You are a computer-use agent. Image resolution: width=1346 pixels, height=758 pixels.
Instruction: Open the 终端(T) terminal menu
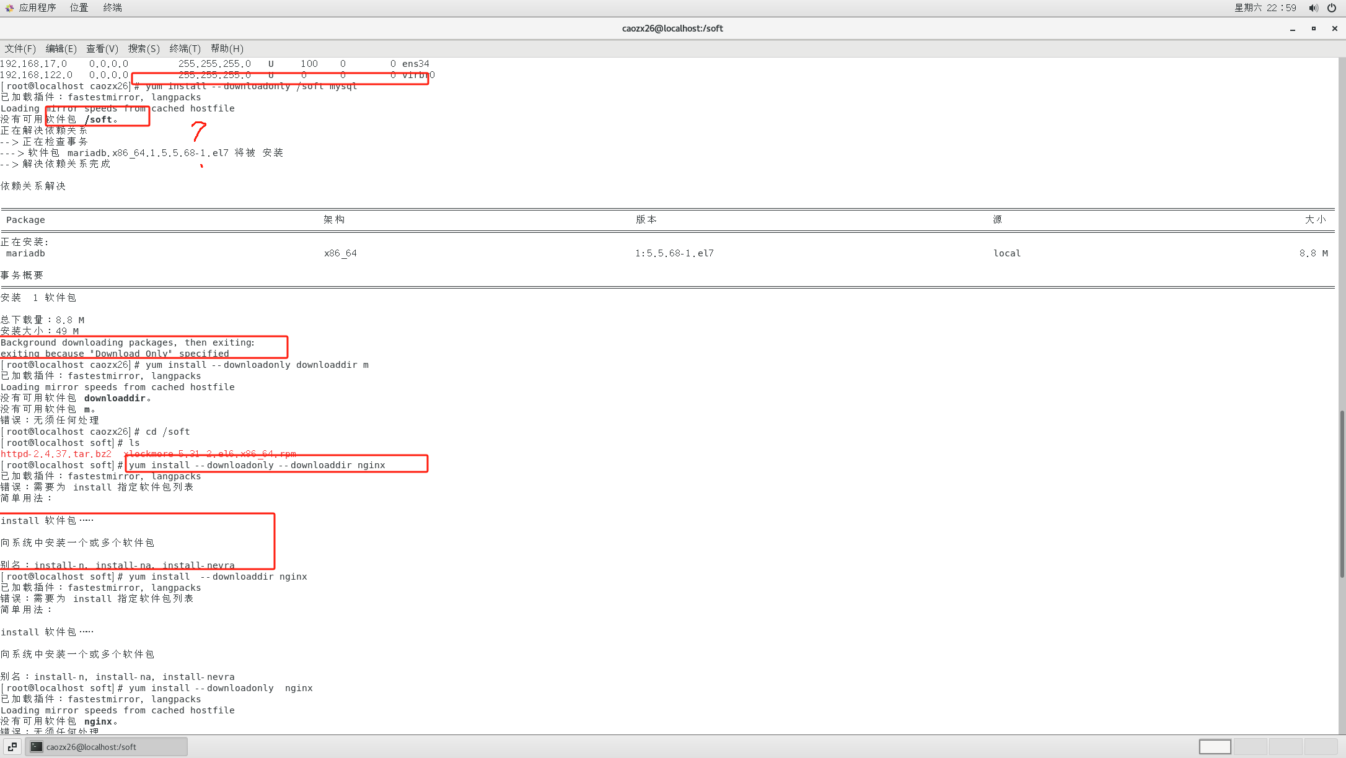click(x=185, y=48)
